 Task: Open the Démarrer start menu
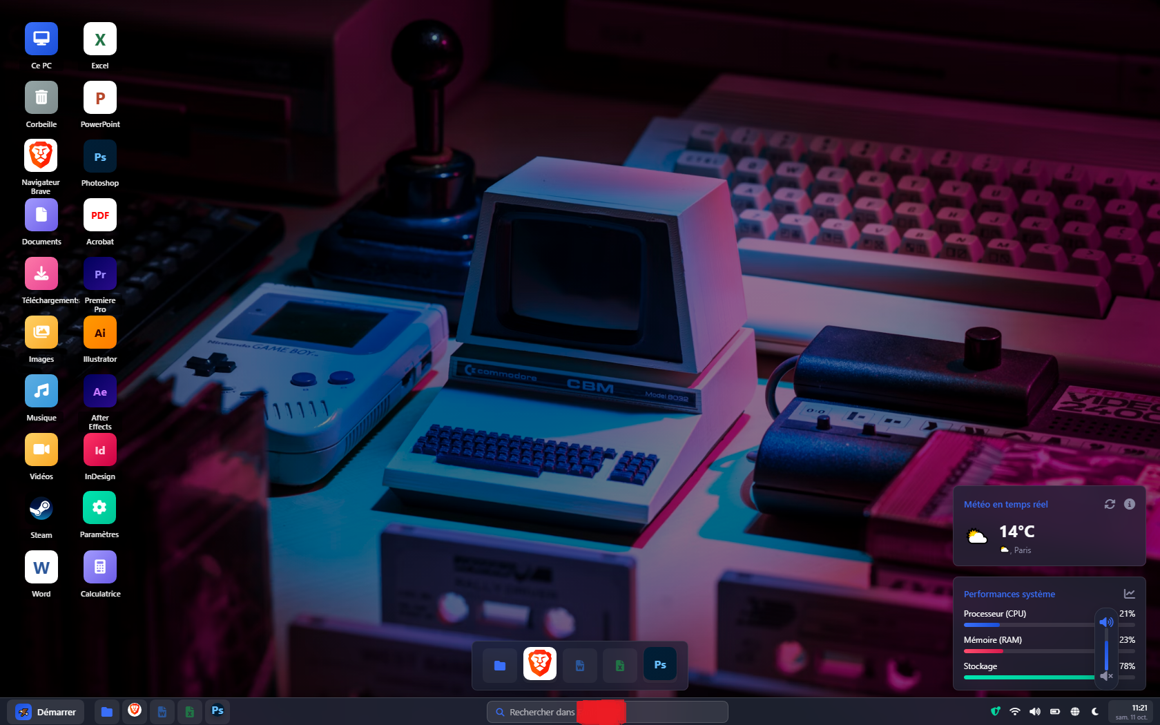[x=46, y=712]
